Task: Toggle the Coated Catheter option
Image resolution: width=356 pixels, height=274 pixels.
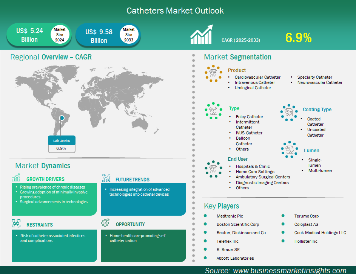Action: tap(316, 121)
